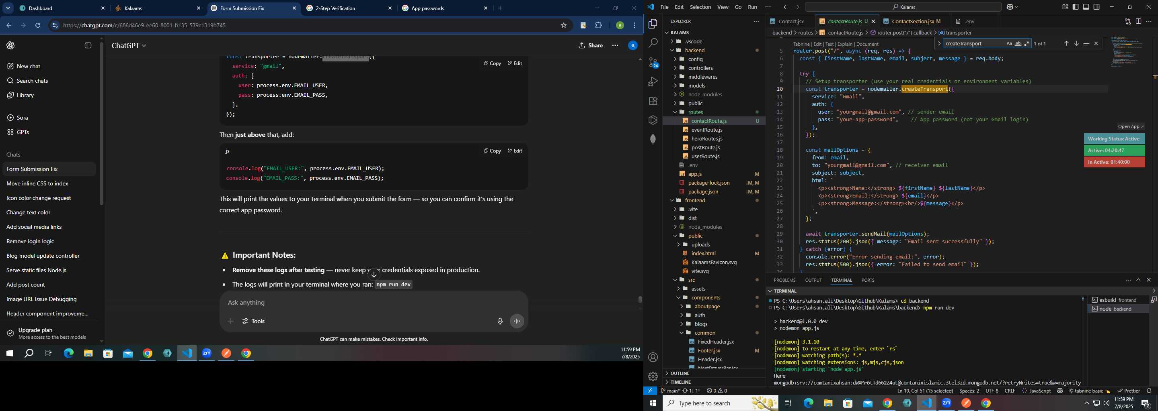
Task: Copy the console.log code block
Action: pyautogui.click(x=492, y=151)
